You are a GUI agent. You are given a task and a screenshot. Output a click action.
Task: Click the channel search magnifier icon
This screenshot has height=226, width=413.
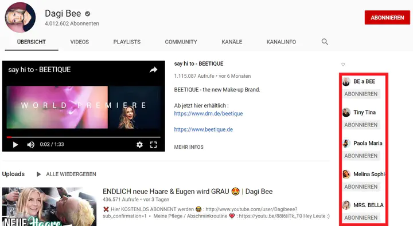coord(325,42)
